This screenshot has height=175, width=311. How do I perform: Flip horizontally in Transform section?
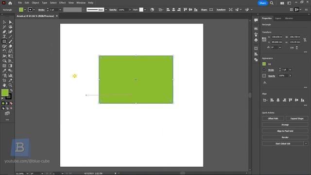click(x=292, y=48)
